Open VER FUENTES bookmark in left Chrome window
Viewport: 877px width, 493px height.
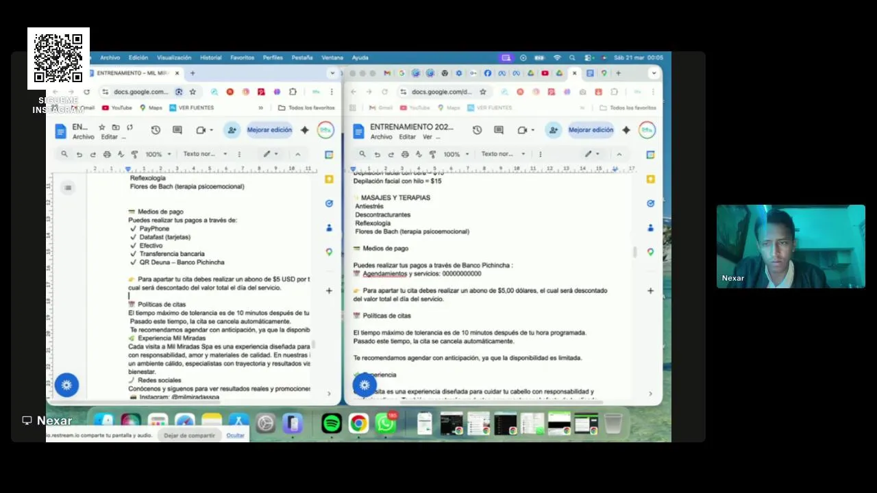pyautogui.click(x=190, y=108)
